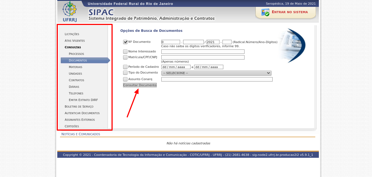Select Emitir Extrato DIRF option
Image resolution: width=372 pixels, height=177 pixels.
pos(83,100)
